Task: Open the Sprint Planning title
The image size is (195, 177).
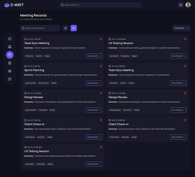Action: (34, 70)
